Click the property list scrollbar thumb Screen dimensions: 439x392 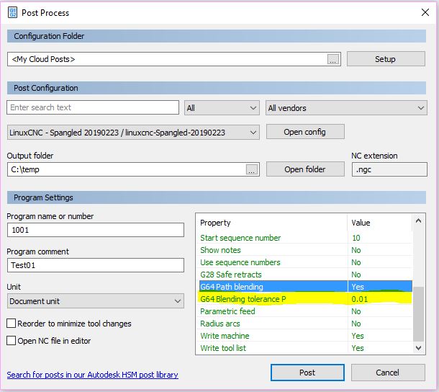[418, 313]
